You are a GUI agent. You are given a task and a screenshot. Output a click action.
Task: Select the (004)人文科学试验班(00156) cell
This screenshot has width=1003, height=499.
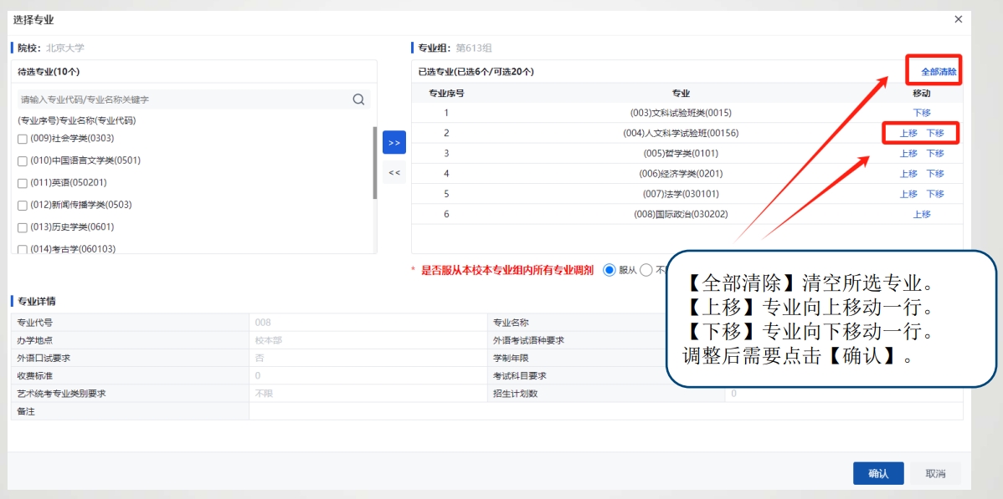(681, 134)
